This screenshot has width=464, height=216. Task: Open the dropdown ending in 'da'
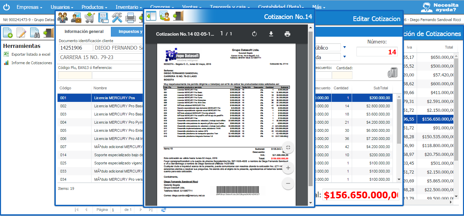click(x=344, y=57)
